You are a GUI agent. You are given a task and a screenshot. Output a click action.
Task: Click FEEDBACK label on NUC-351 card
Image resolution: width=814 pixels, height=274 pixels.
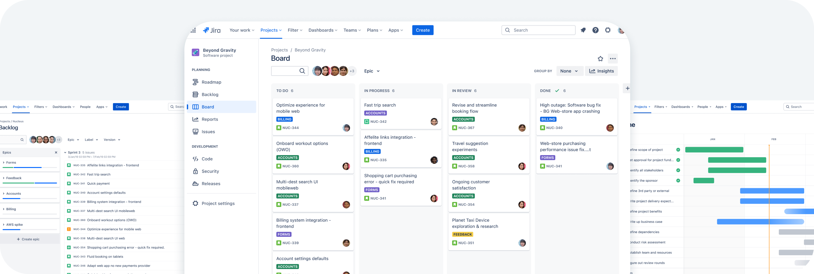462,234
